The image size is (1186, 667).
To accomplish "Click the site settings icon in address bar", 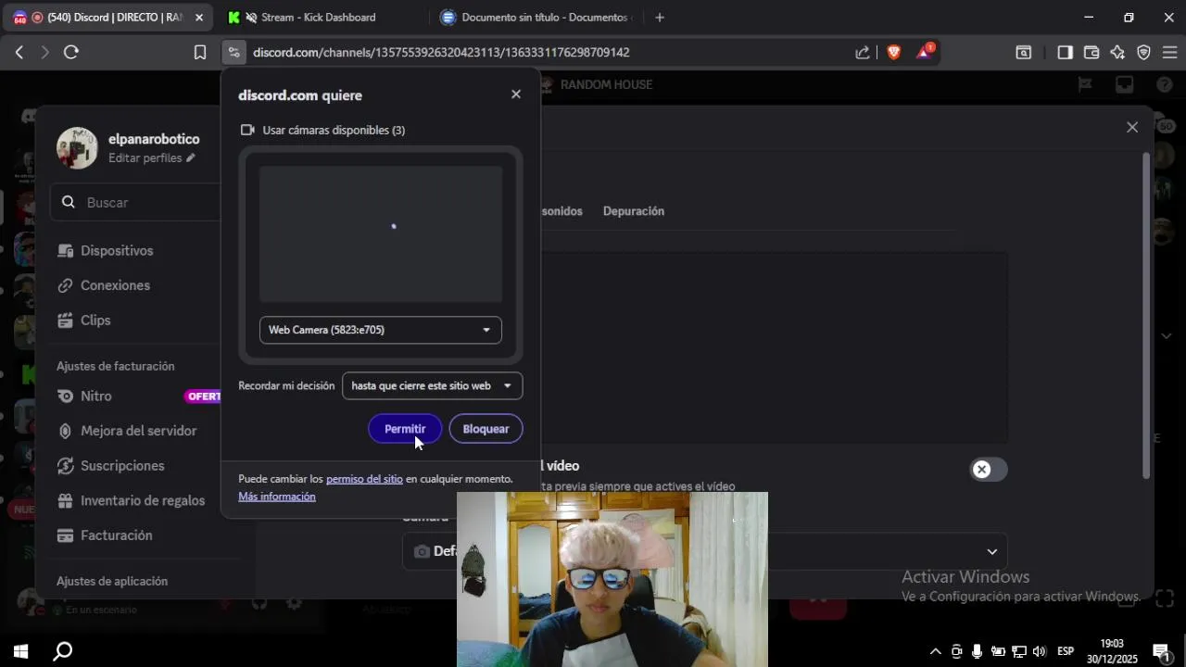I will 233,53.
